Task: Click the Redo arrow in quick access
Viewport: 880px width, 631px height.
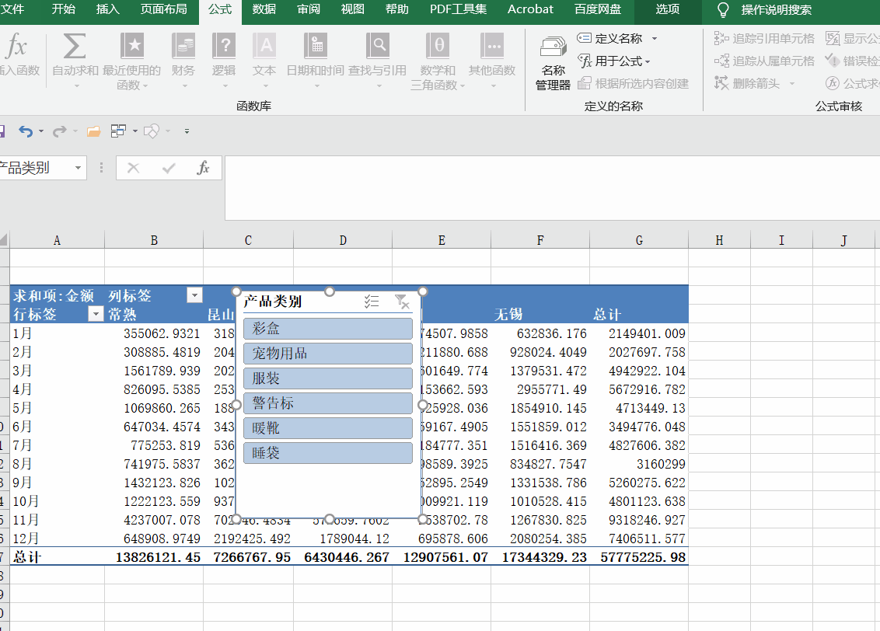Action: (x=60, y=131)
